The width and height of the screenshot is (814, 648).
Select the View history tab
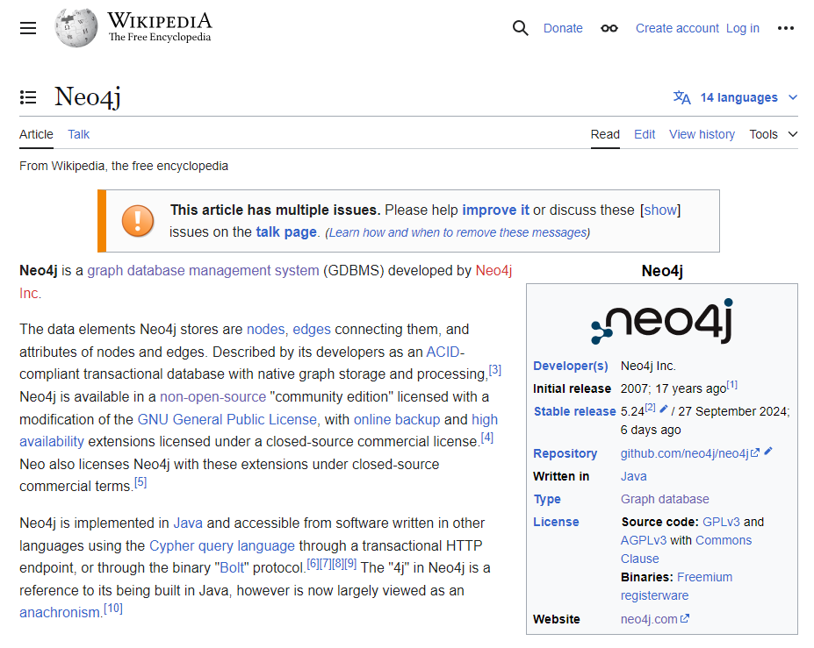[x=702, y=134]
